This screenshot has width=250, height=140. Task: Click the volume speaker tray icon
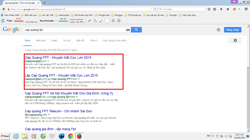click(226, 136)
